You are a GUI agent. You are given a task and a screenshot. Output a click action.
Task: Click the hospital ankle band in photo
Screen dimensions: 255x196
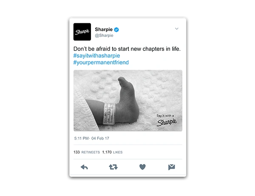coord(109,114)
